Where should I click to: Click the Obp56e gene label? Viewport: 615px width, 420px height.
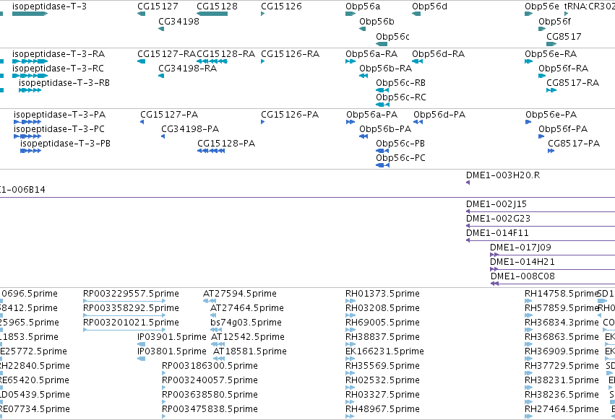(542, 6)
